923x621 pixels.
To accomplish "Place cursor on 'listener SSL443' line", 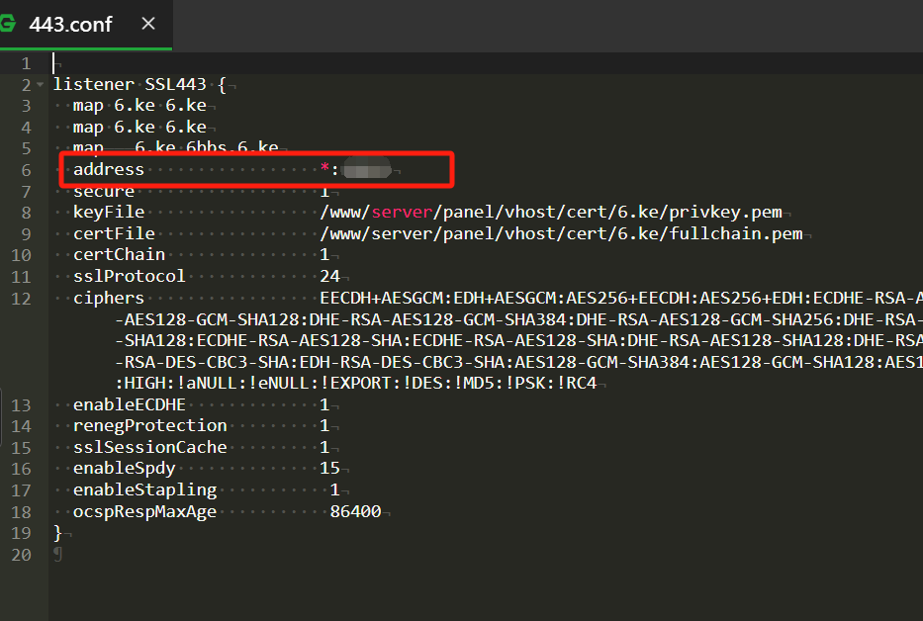I will (x=138, y=85).
